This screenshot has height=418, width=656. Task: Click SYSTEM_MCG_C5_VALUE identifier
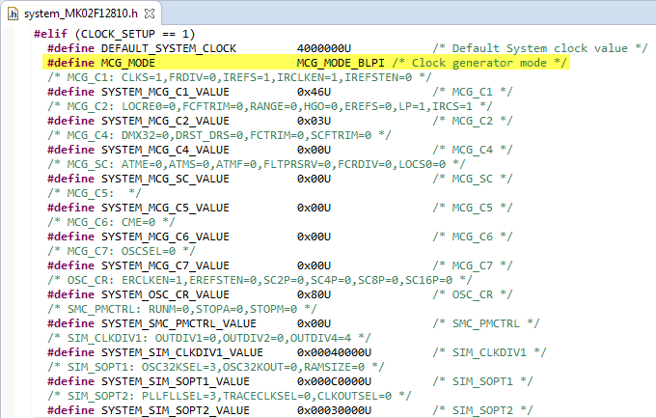(x=165, y=208)
